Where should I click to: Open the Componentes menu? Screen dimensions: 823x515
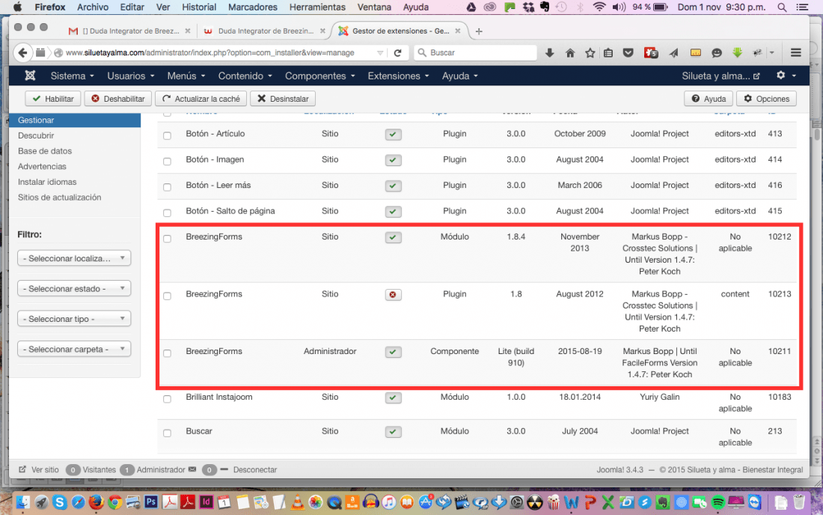[320, 76]
